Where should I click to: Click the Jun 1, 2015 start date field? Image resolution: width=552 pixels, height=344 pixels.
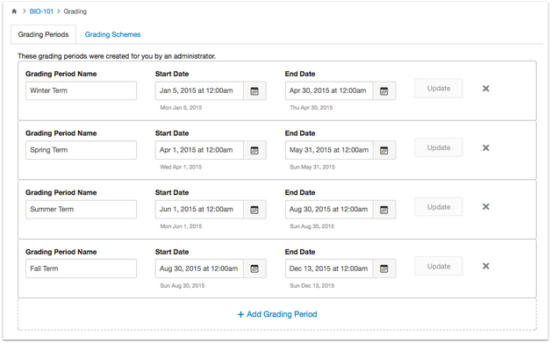[199, 210]
